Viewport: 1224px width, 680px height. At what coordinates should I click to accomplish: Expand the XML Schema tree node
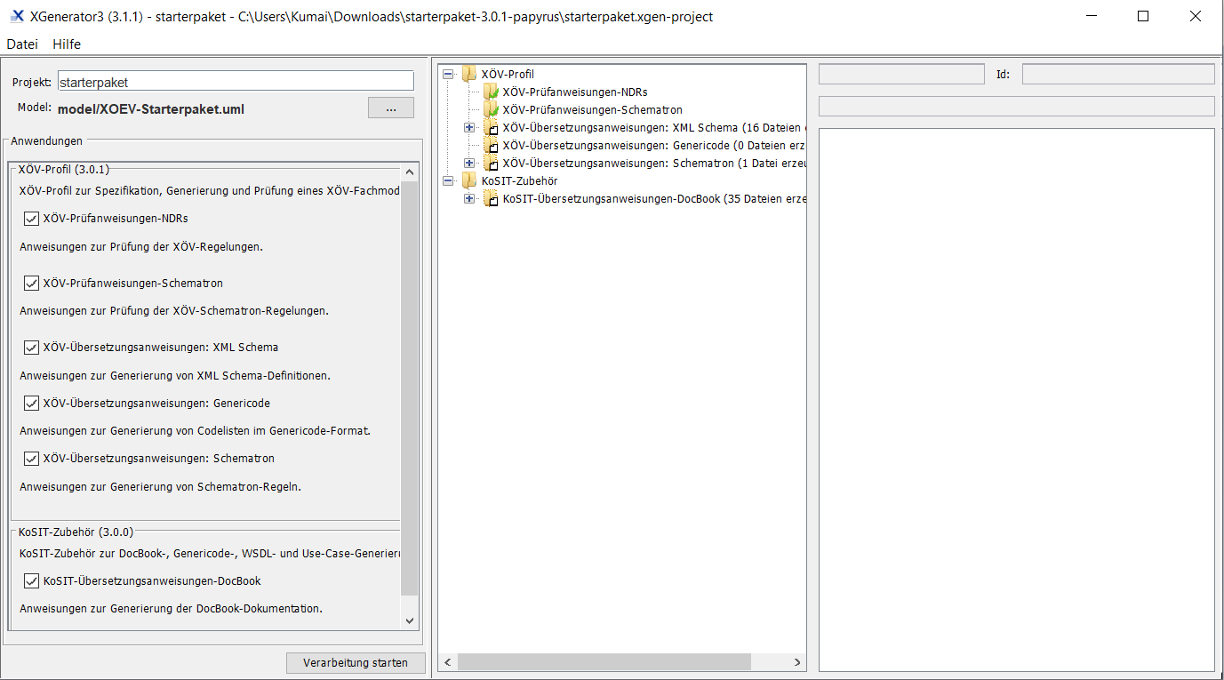pos(469,128)
